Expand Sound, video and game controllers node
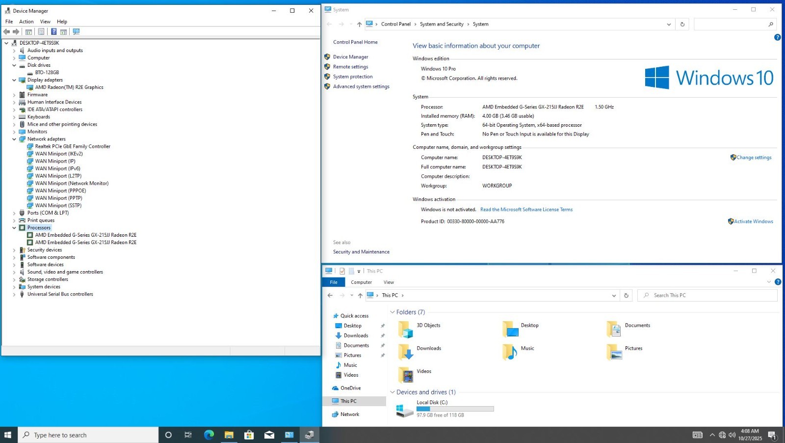 pyautogui.click(x=14, y=272)
